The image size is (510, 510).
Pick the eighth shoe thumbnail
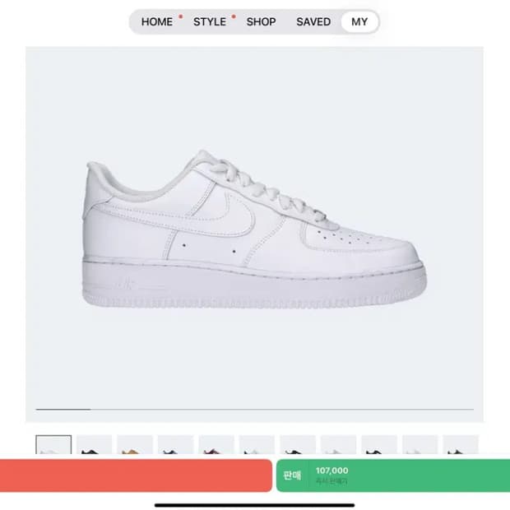338,445
